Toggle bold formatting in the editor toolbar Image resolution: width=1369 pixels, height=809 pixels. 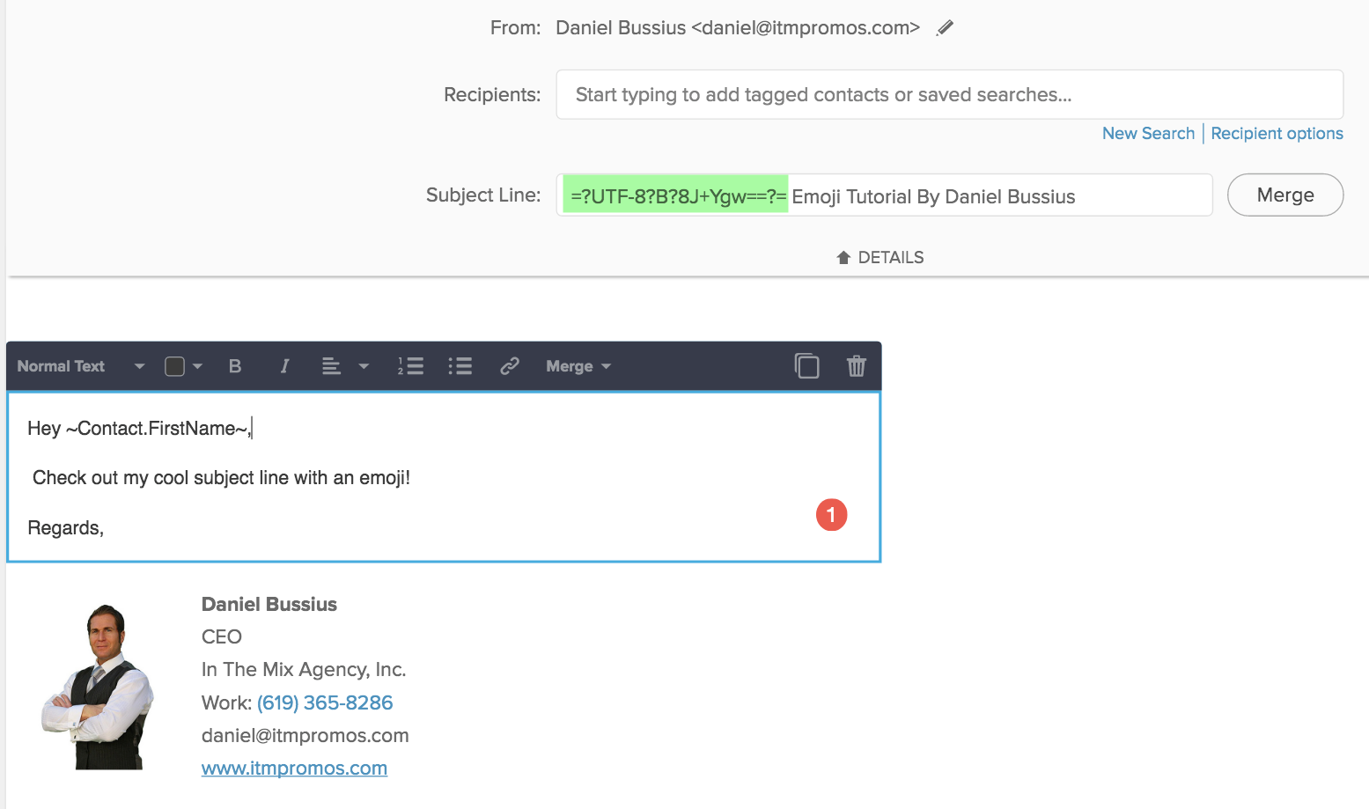[x=235, y=366]
